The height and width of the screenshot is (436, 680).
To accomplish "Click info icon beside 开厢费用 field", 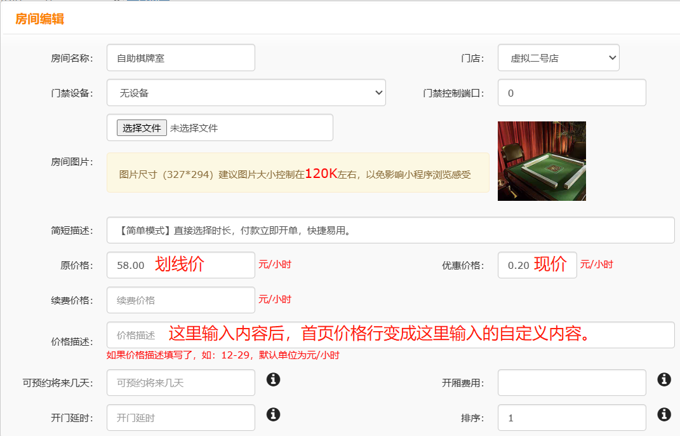I will 664,379.
